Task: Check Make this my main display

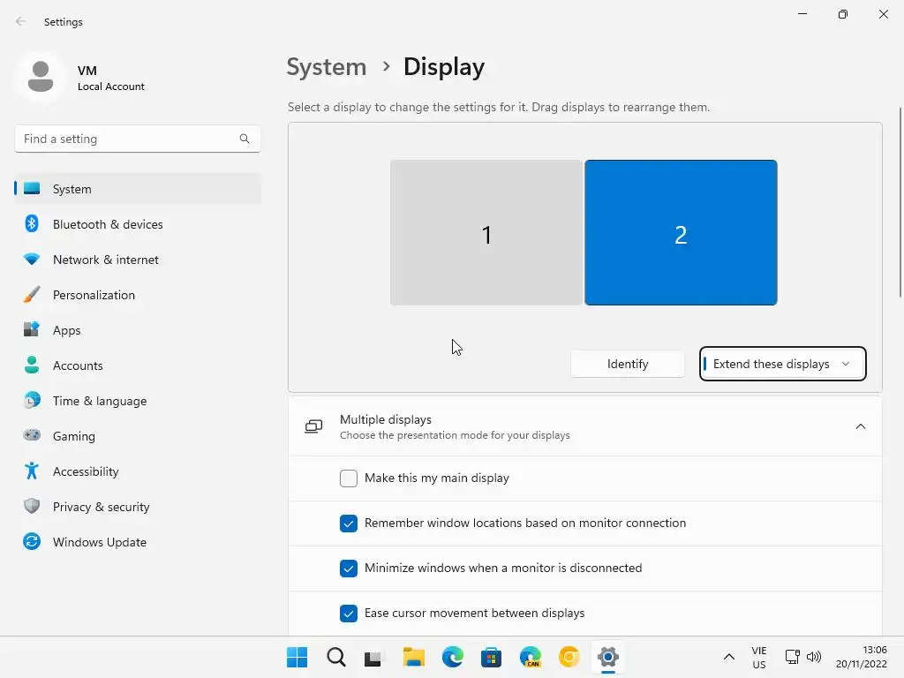Action: coord(348,478)
